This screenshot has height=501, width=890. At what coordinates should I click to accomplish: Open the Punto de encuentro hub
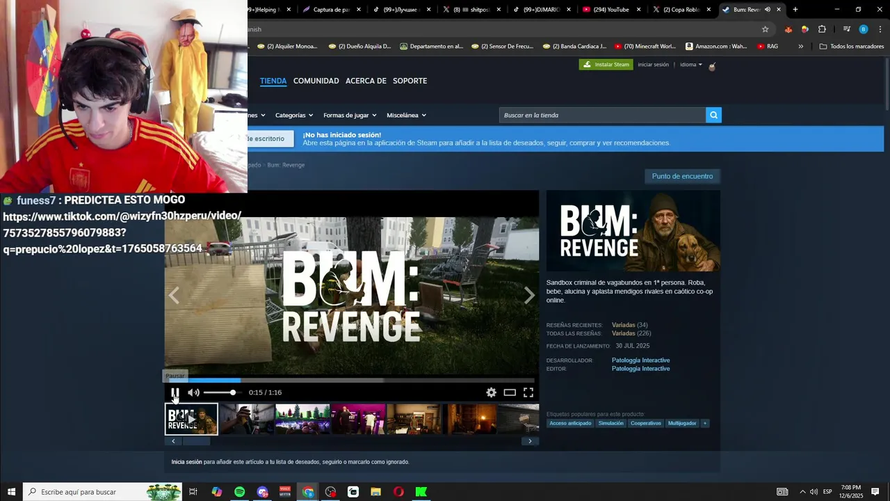682,176
